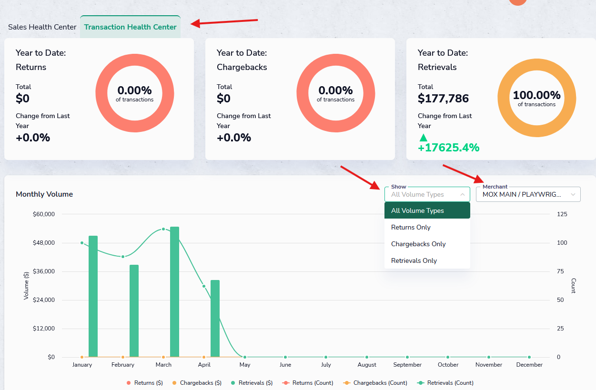Hide Retrievals ($) legend series
Image resolution: width=596 pixels, height=390 pixels.
pyautogui.click(x=251, y=383)
